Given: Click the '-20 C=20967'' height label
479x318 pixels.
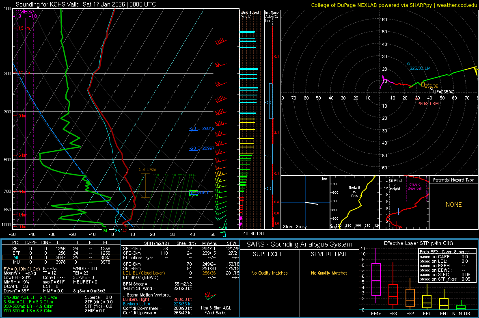Looking at the screenshot, I should 202,148.
